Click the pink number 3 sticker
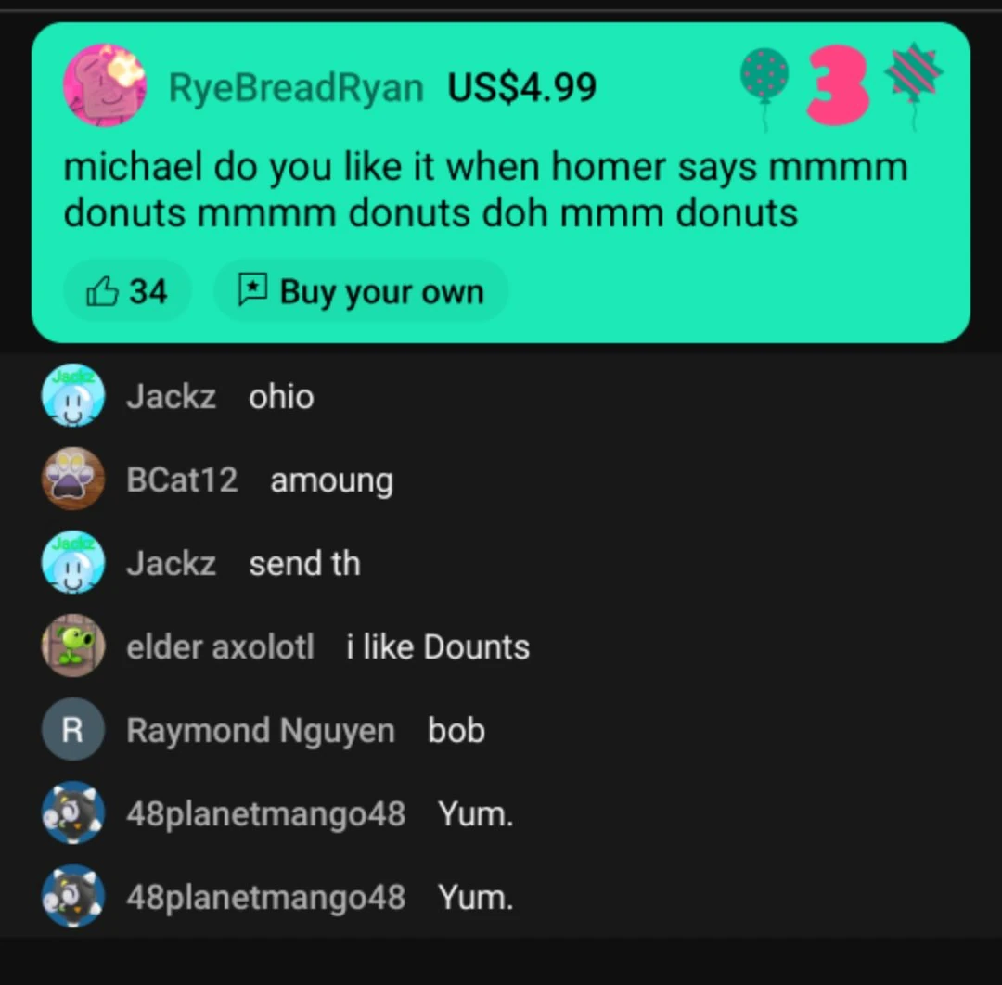This screenshot has width=1002, height=985. pos(837,85)
